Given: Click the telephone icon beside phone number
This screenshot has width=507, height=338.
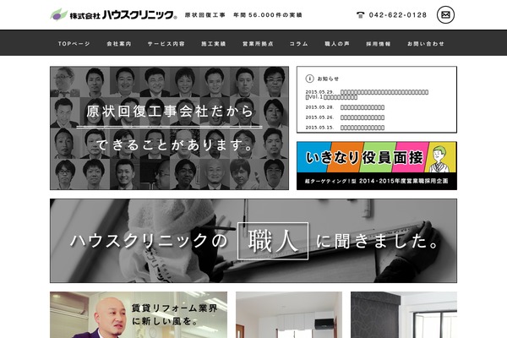Looking at the screenshot, I should (360, 15).
